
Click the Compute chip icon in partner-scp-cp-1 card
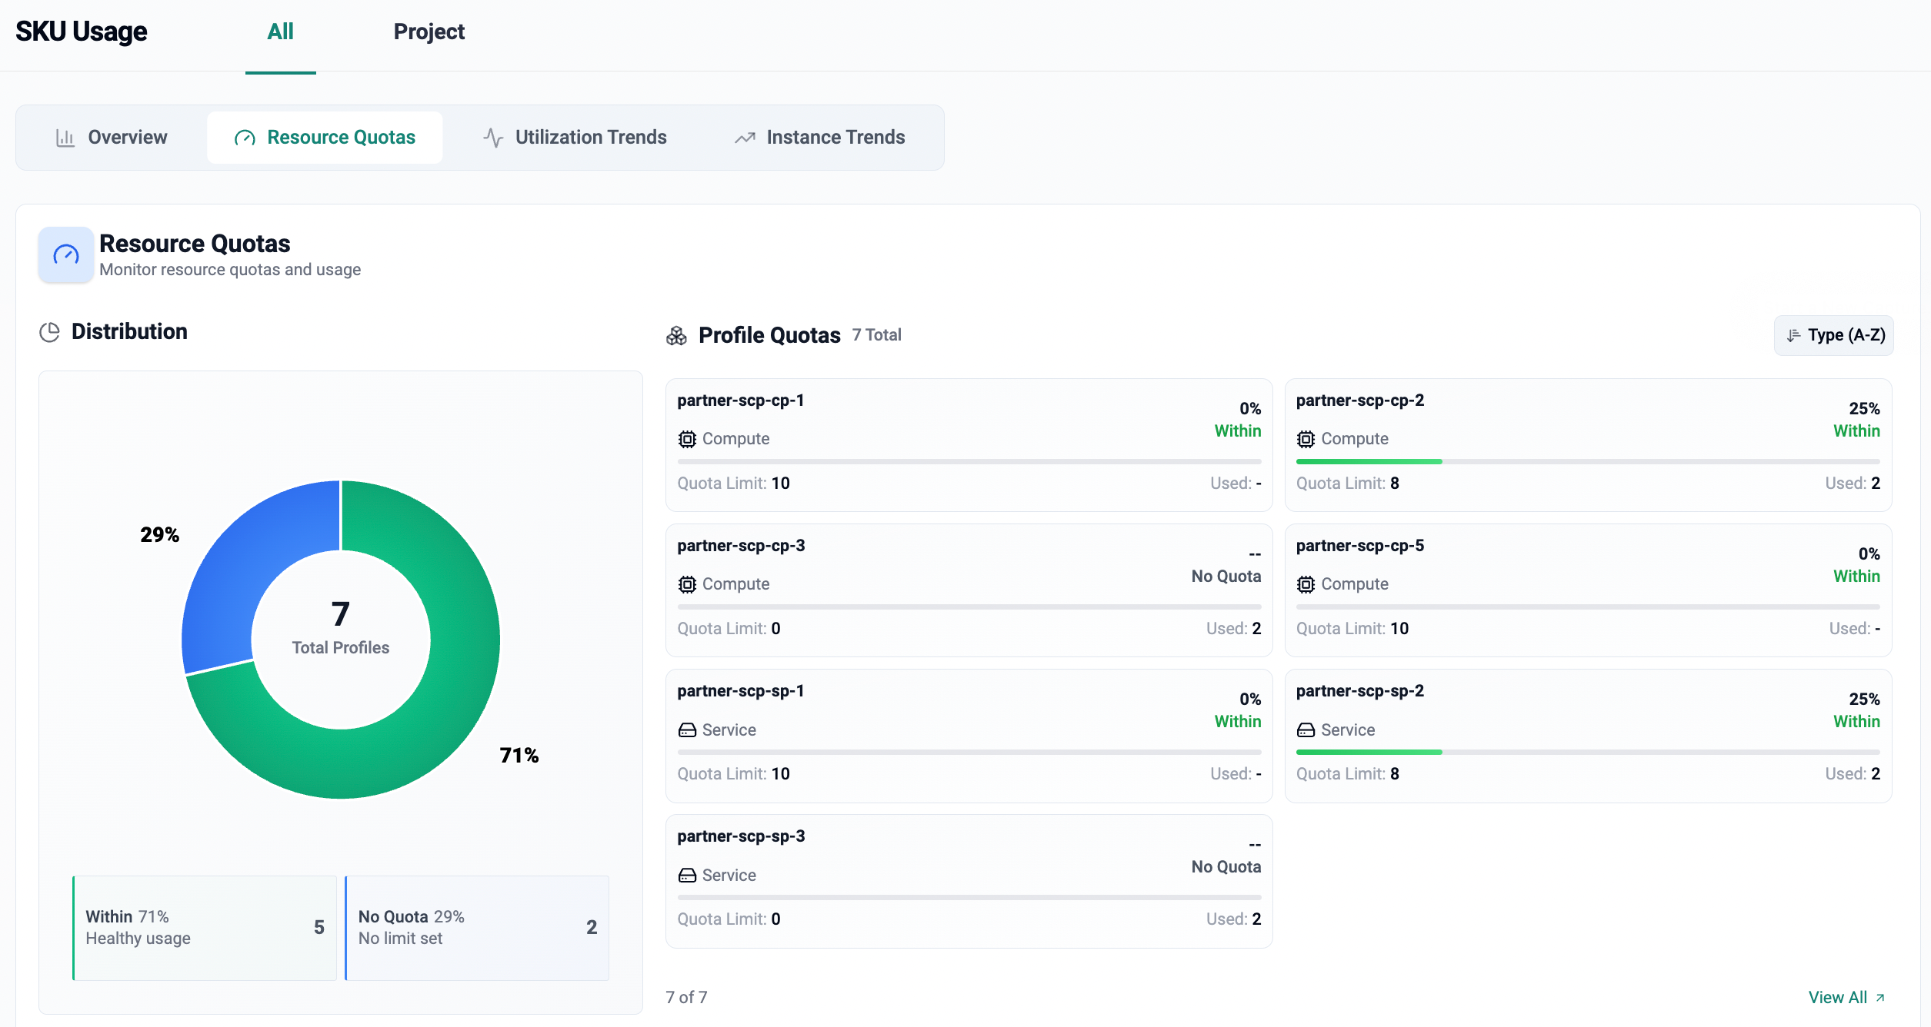[x=687, y=439]
